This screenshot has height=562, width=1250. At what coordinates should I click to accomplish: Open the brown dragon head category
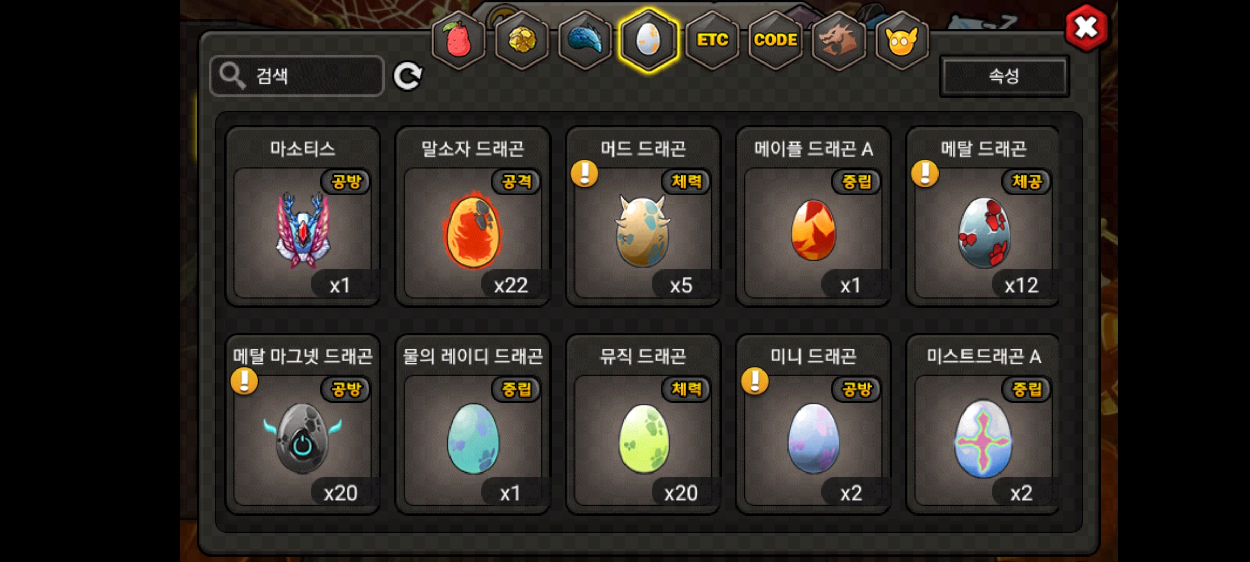839,40
